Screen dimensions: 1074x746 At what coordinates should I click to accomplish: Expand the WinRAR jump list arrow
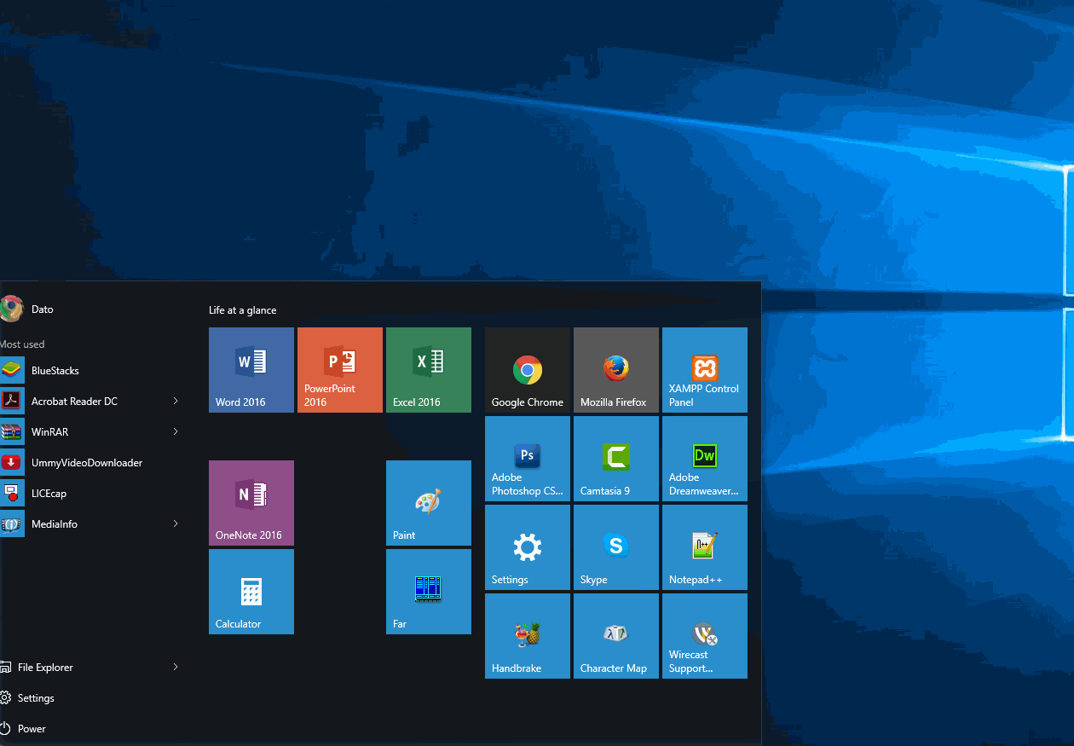[x=176, y=432]
